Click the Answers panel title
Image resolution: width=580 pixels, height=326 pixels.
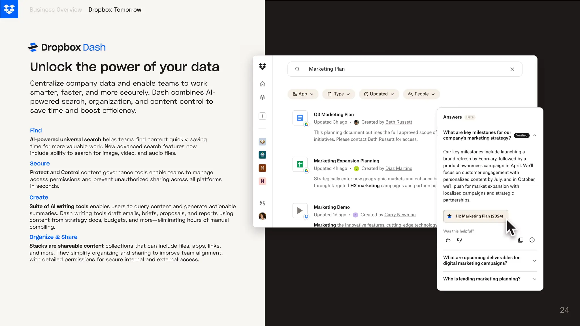[452, 117]
